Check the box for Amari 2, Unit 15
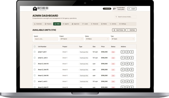Image resolution: width=169 pixels, height=98 pixels. point(35,70)
